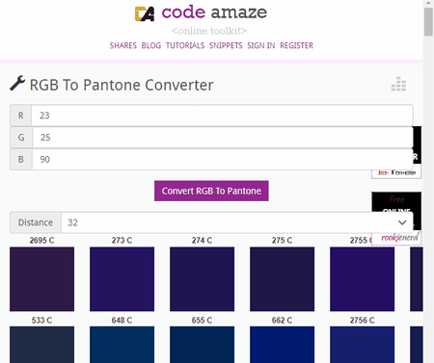Open the REGISTER page
Screen dimensions: 434x363
click(296, 45)
